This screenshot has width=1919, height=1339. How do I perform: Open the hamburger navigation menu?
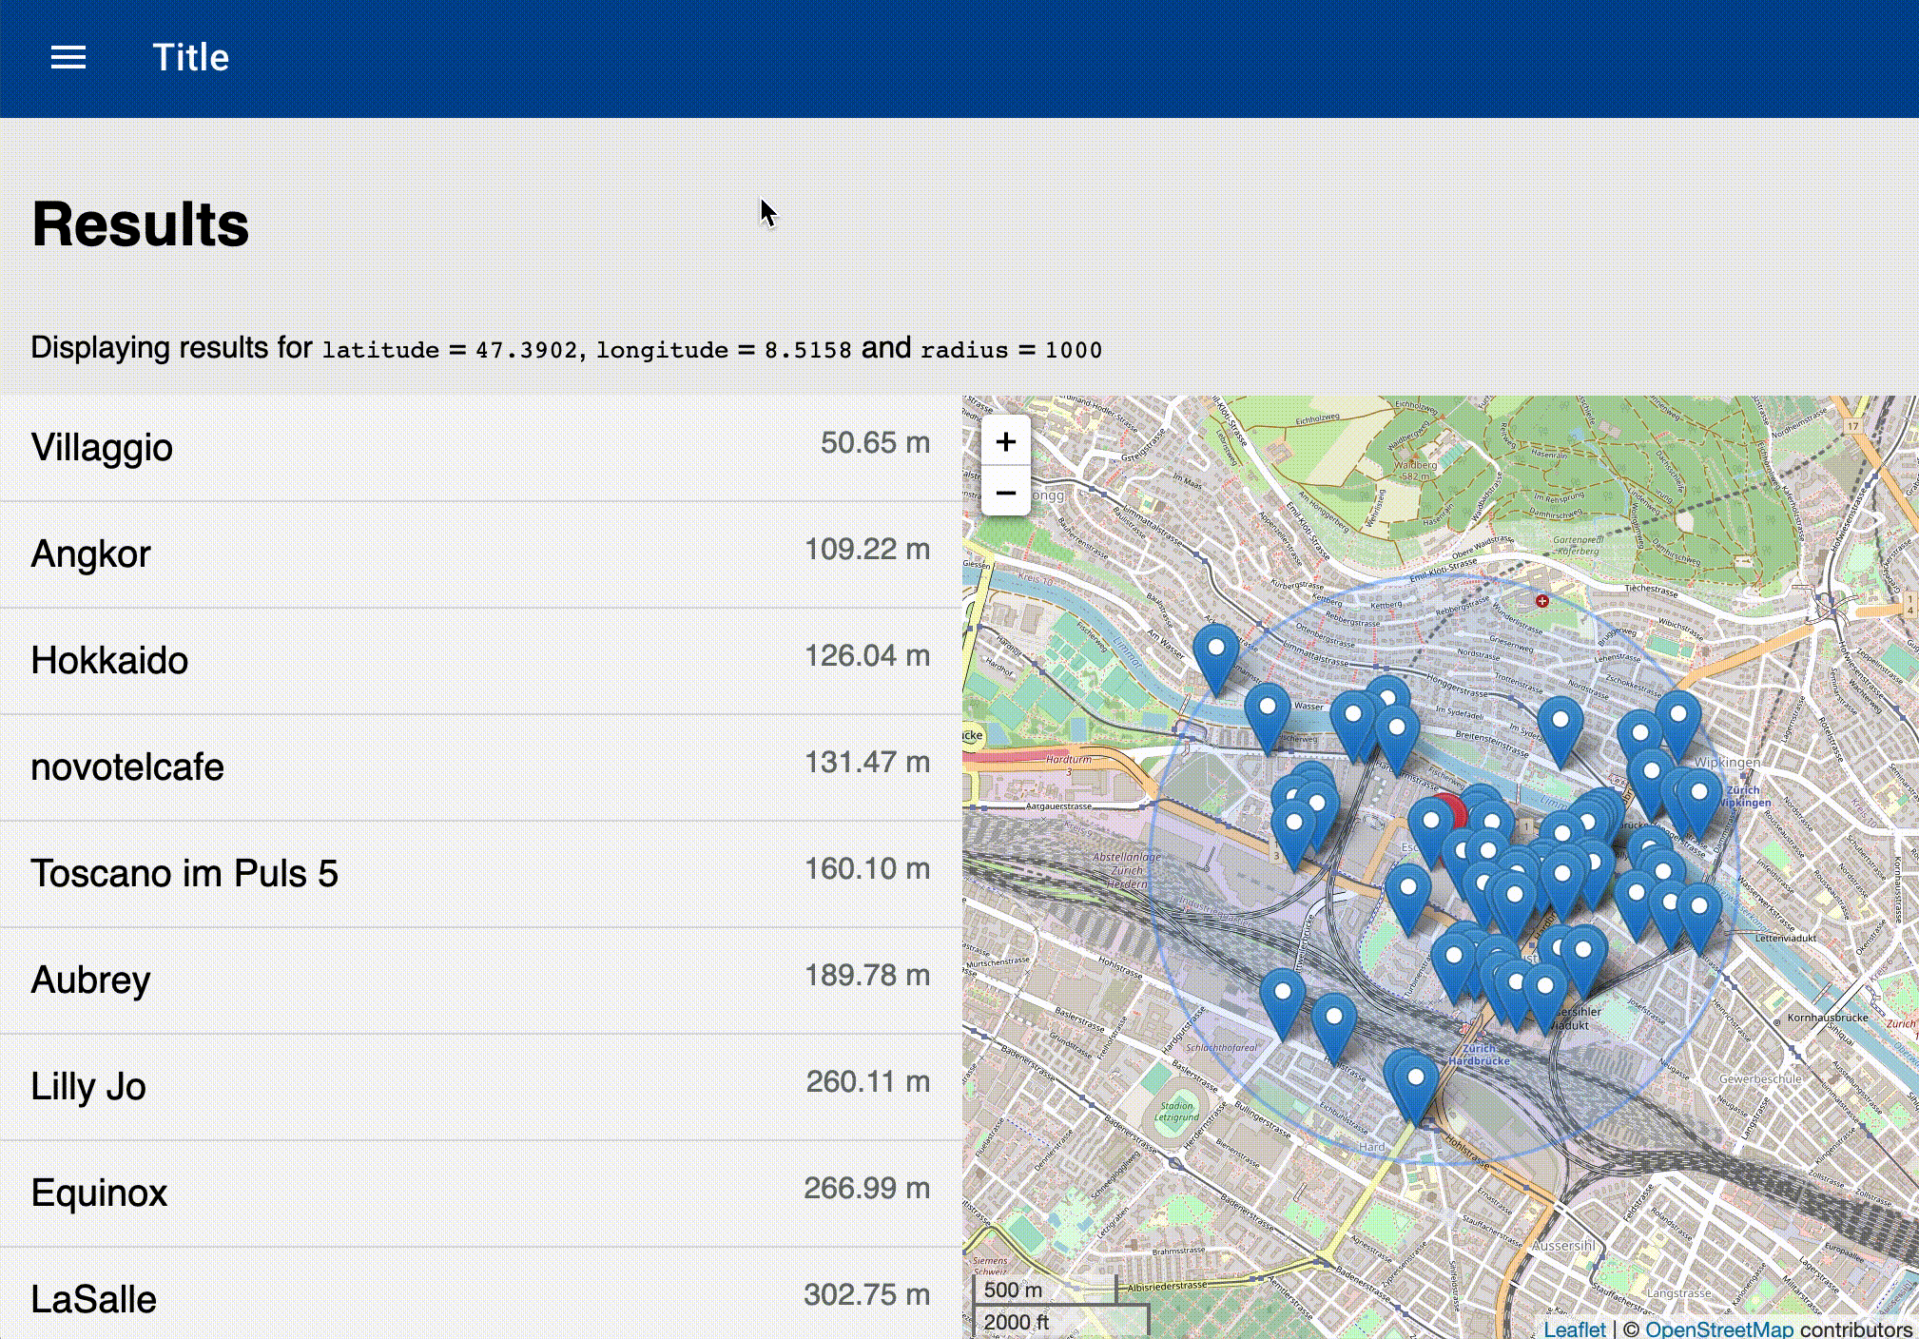(x=68, y=58)
